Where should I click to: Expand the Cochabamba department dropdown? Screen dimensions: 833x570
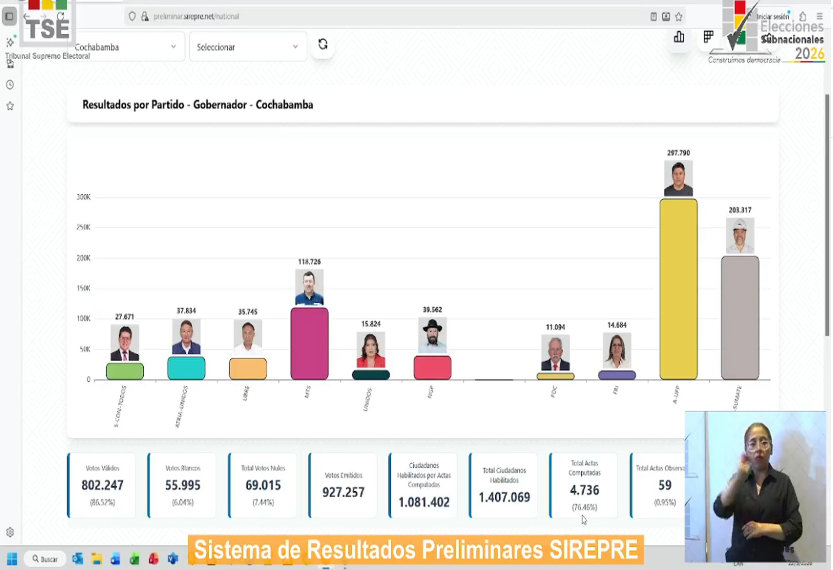point(125,47)
